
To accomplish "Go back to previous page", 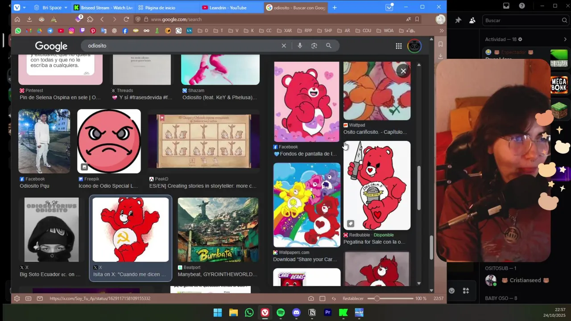I will tap(102, 19).
